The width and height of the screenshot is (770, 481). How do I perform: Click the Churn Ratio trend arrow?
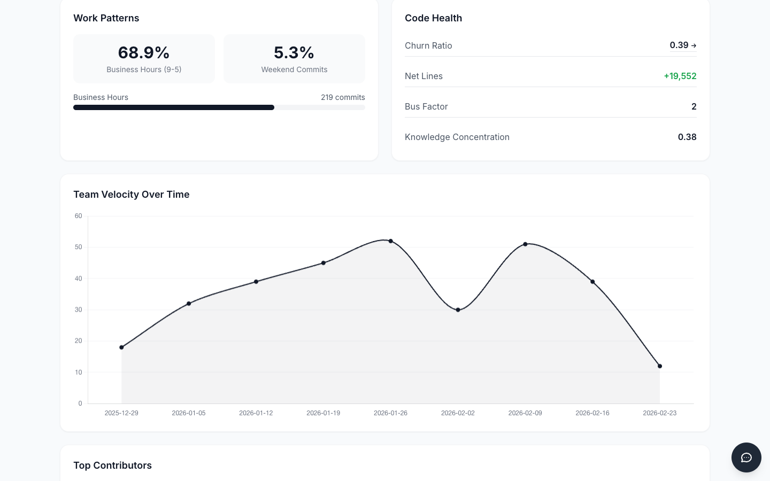pyautogui.click(x=694, y=45)
